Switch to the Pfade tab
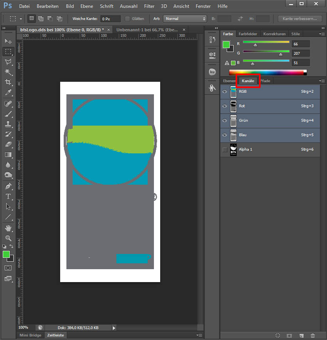 [x=266, y=81]
